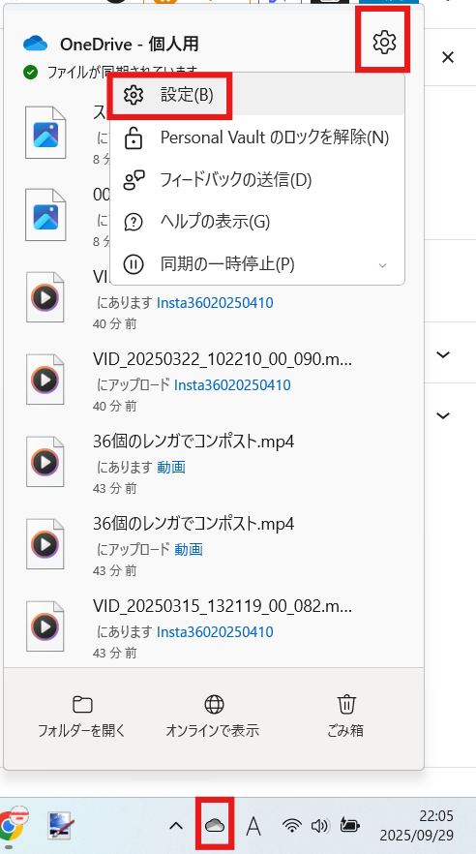Click the battery status tray icon
The height and width of the screenshot is (854, 476).
tap(349, 826)
